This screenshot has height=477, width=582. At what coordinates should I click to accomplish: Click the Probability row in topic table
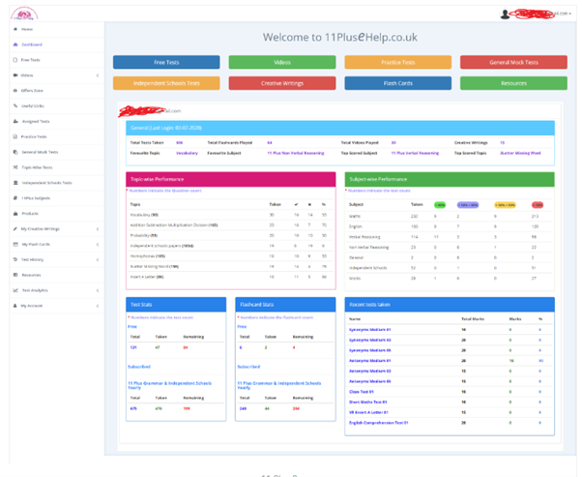(x=229, y=235)
